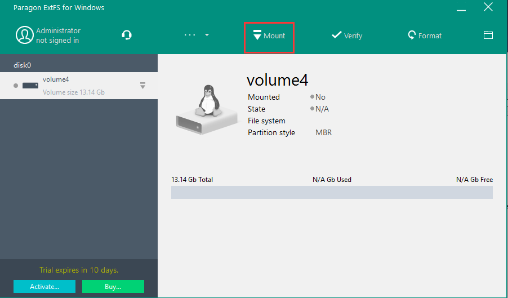The width and height of the screenshot is (508, 298).
Task: Click the 13.14 Gb Total label
Action: (192, 180)
